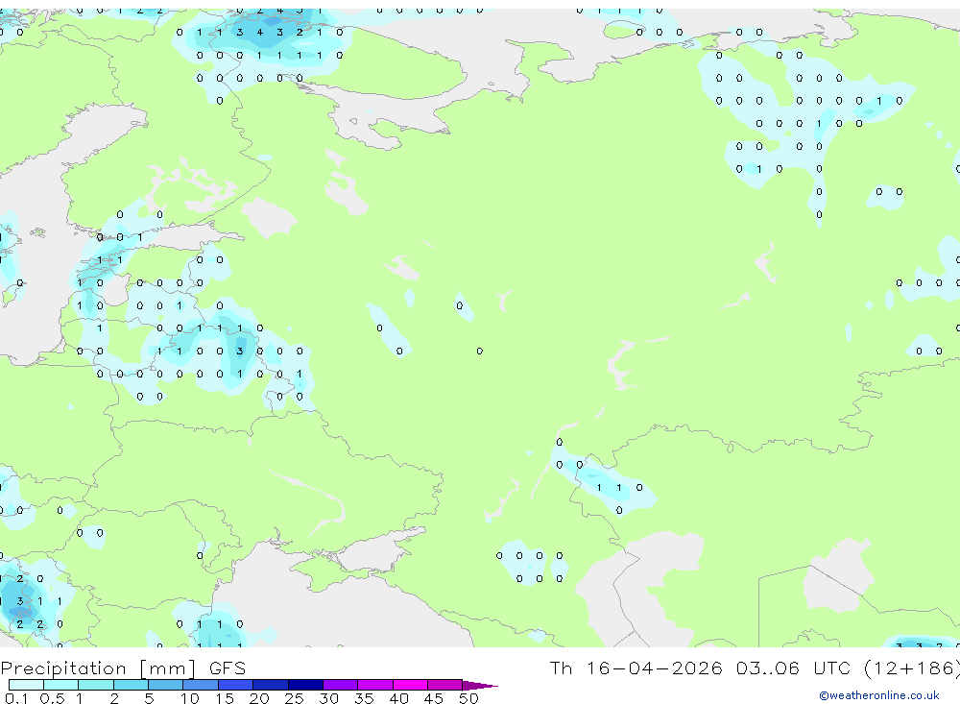Click the legend label '50'

tap(469, 698)
